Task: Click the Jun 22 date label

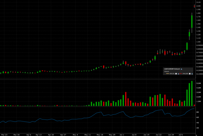Action: [x=159, y=134]
